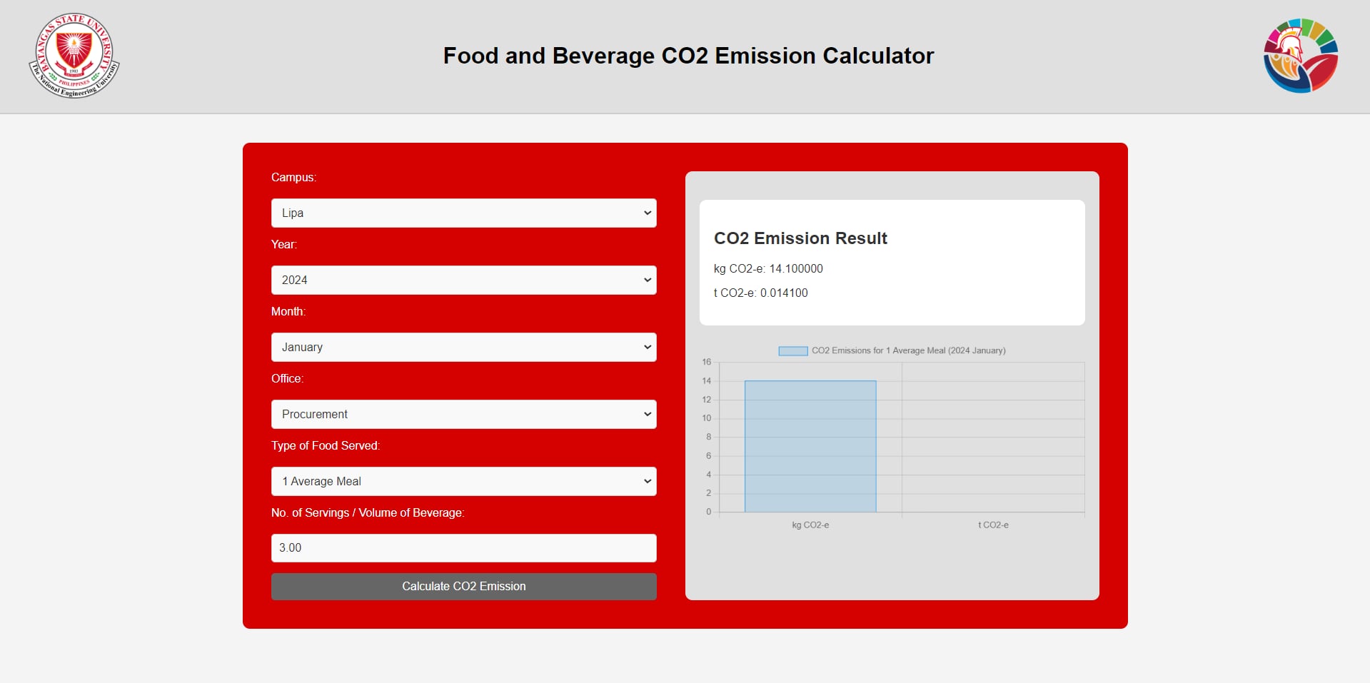Click the blue legend swatch above the chart

[x=792, y=350]
